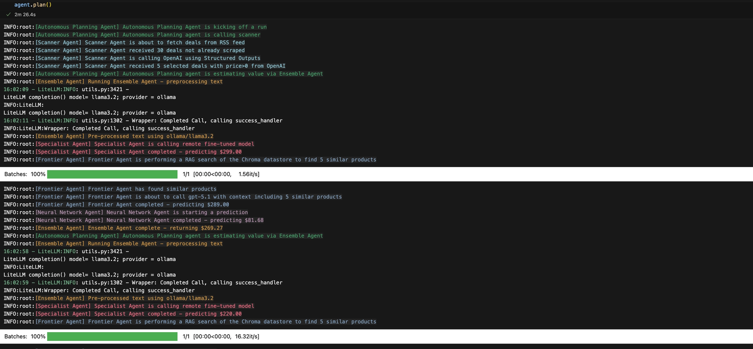Click 'Neural Network Agent is starting a prediction'
Viewport: 753px width, 349px height.
point(126,212)
